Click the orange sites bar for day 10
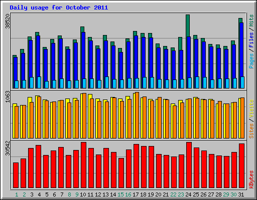 click(x=84, y=115)
